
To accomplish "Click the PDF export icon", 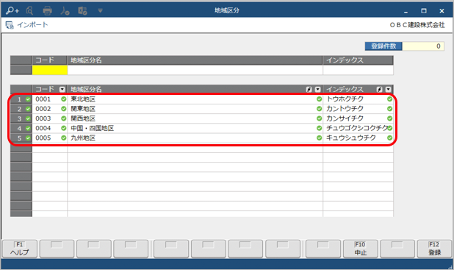I will pos(65,11).
